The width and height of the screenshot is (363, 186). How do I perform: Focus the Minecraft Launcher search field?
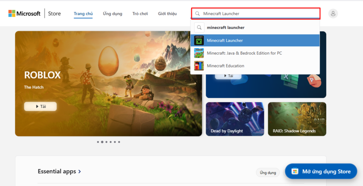tap(256, 14)
